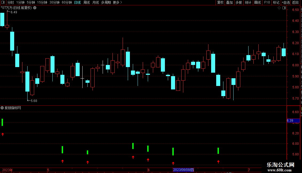Click the month 5 label on time axis
Screen dimensions: 302x173
[48, 170]
